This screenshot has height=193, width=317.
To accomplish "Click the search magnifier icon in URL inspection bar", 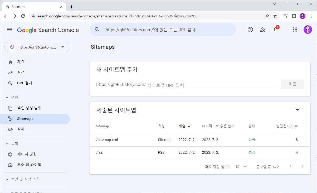I will tap(97, 30).
